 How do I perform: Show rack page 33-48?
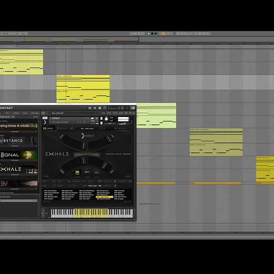pyautogui.click(x=115, y=113)
